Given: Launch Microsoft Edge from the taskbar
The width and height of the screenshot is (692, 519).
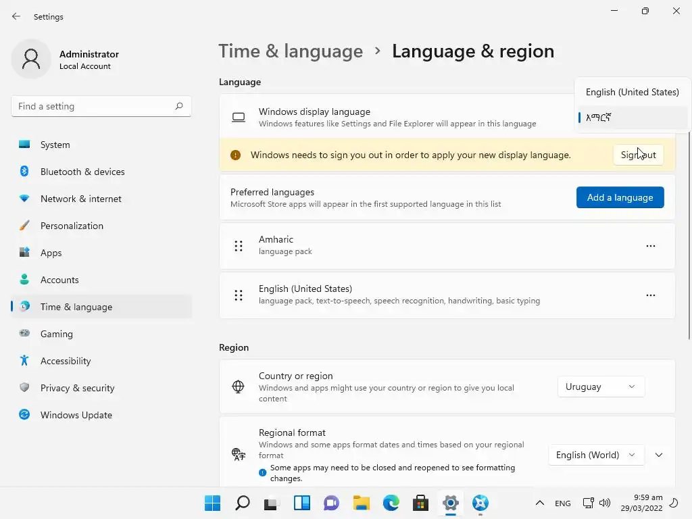Looking at the screenshot, I should coord(391,503).
